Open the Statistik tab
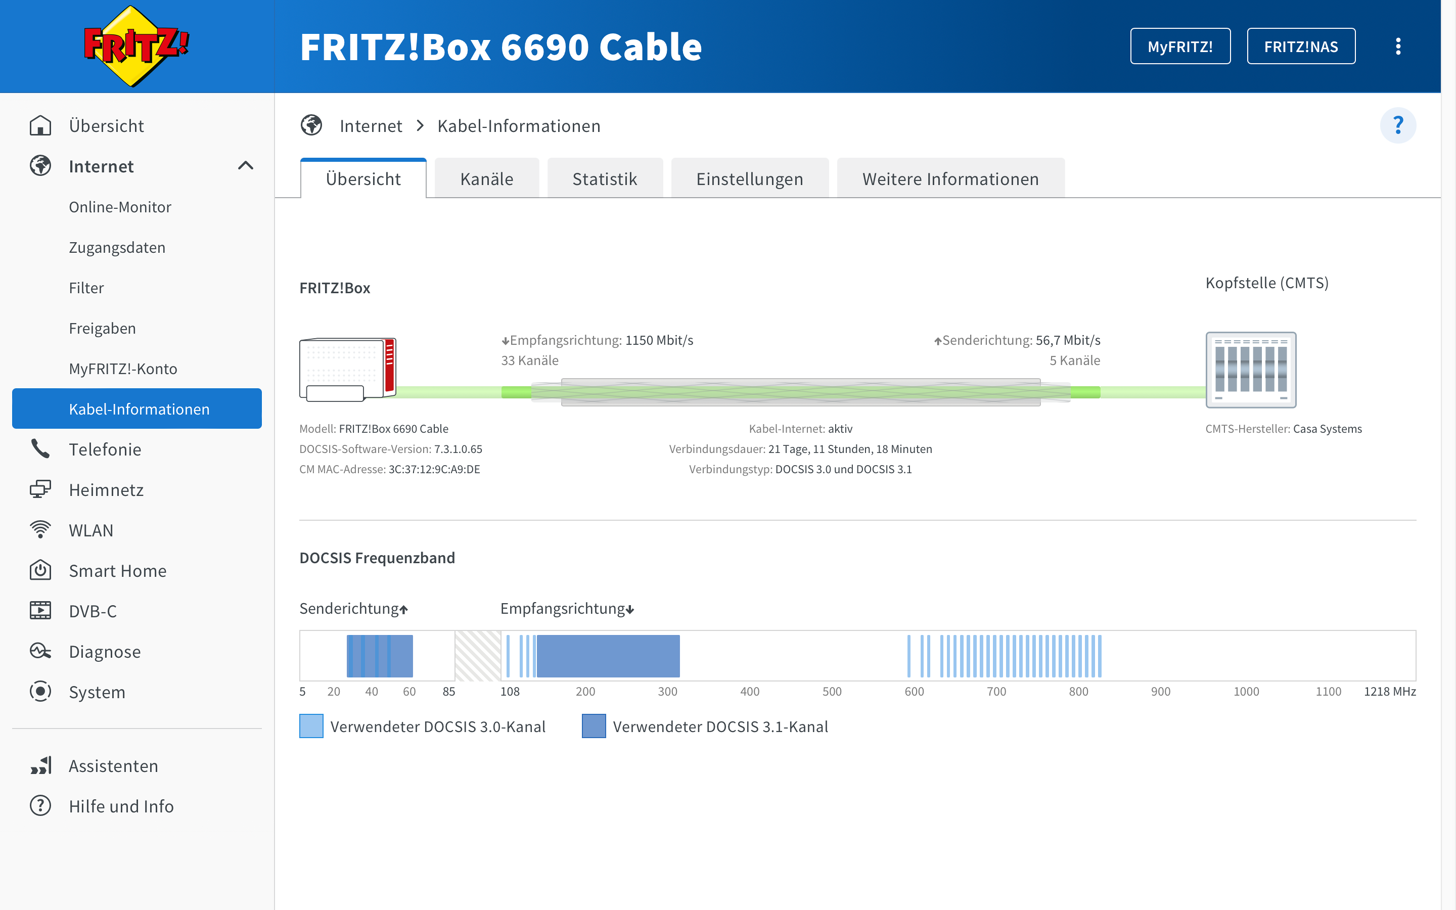The width and height of the screenshot is (1456, 910). click(x=604, y=179)
